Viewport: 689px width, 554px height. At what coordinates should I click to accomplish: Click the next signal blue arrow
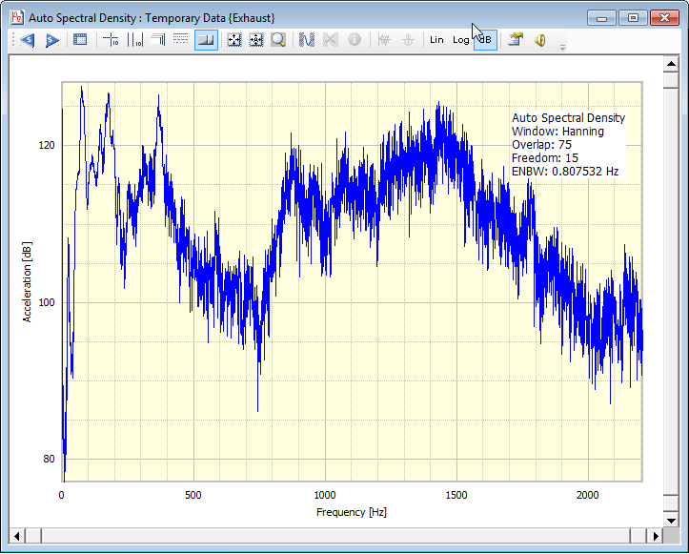click(x=52, y=40)
